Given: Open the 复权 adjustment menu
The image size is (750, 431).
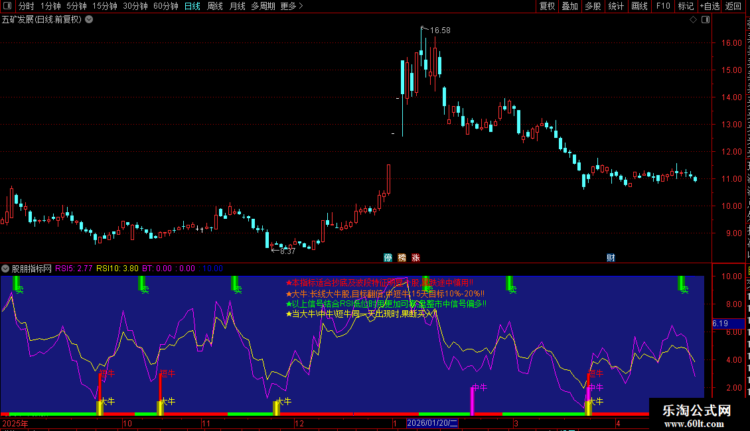Looking at the screenshot, I should (x=547, y=6).
